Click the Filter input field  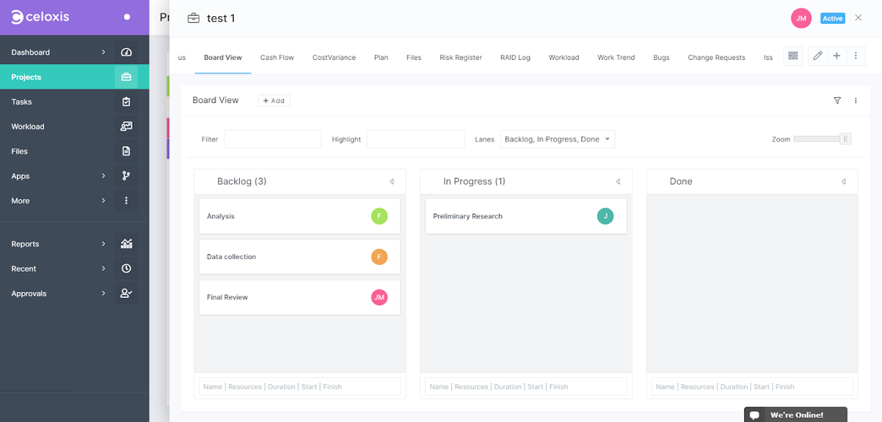(273, 139)
